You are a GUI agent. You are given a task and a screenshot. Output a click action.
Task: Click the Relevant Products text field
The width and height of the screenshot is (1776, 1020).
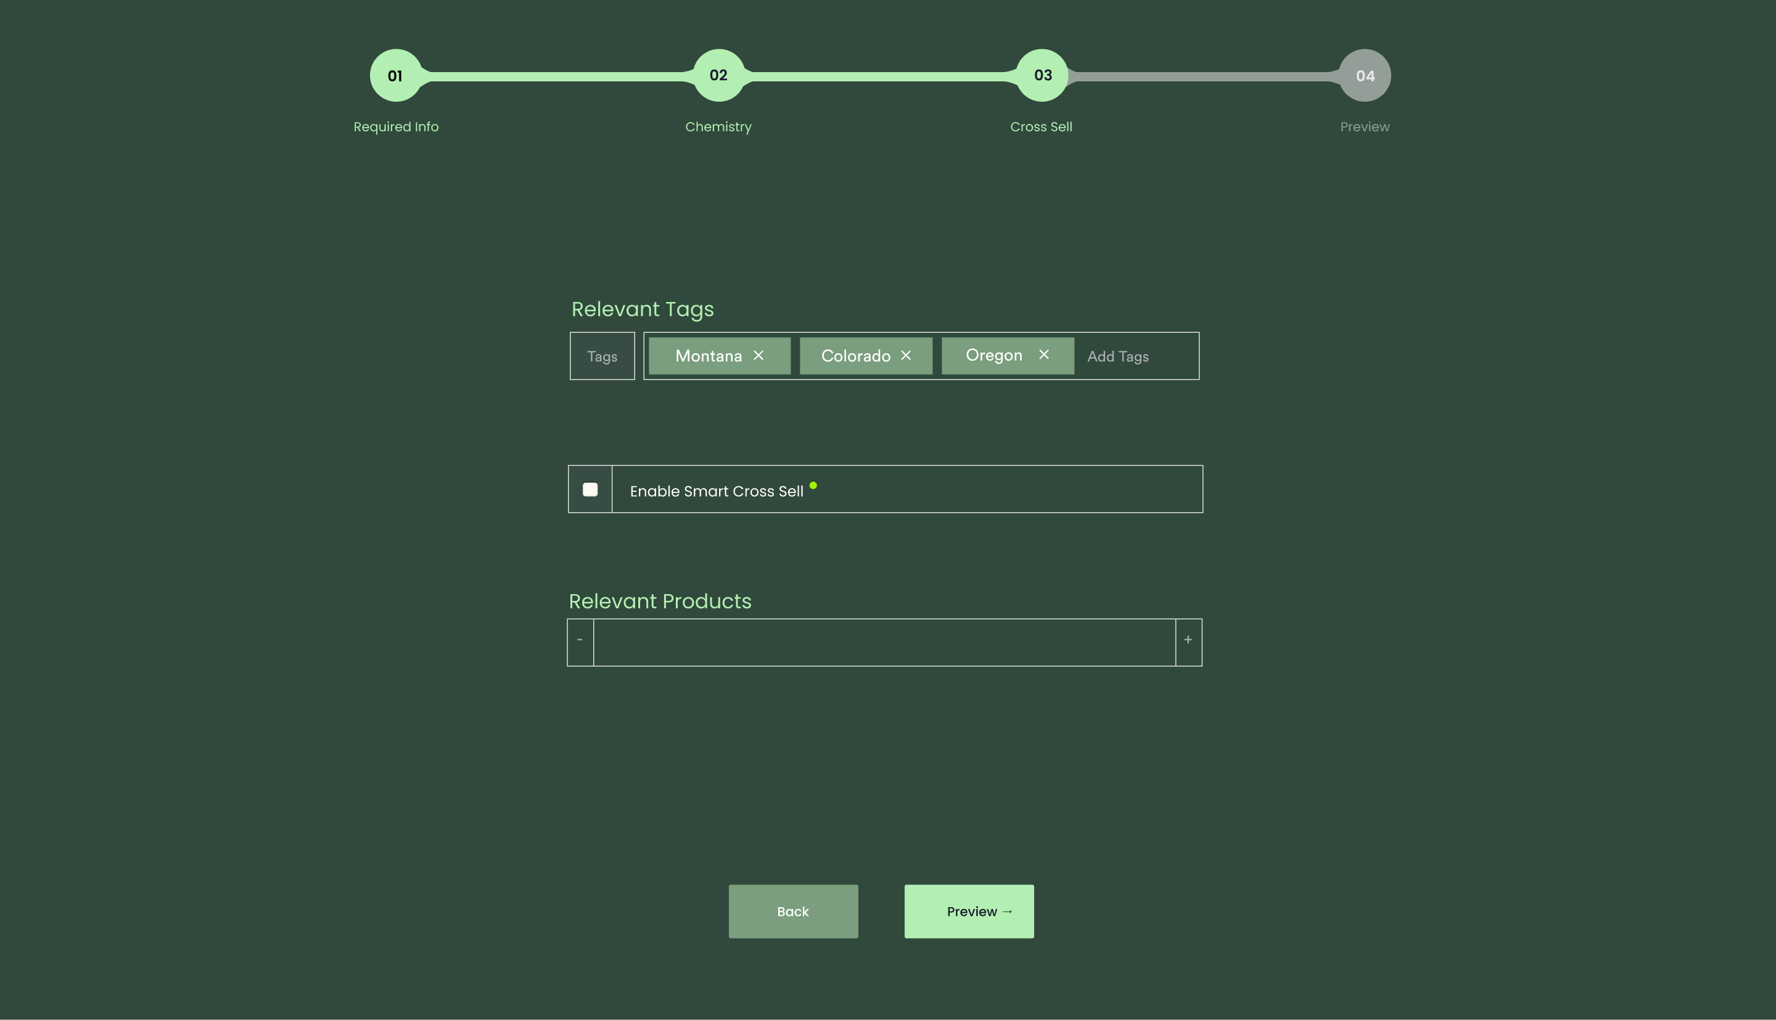pos(884,642)
